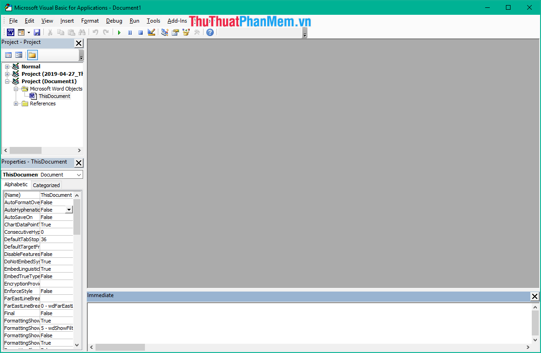This screenshot has width=541, height=353.
Task: Open the Run menu
Action: (x=134, y=21)
